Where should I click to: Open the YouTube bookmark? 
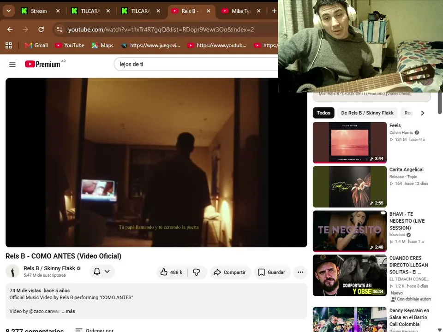(70, 45)
